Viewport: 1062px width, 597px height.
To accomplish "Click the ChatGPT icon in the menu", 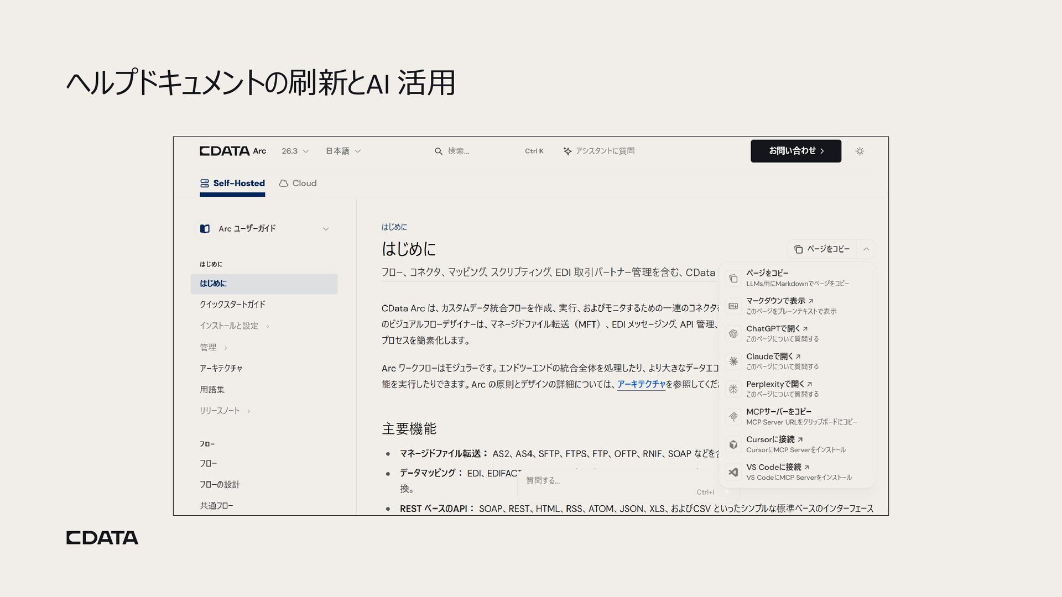I will (733, 333).
